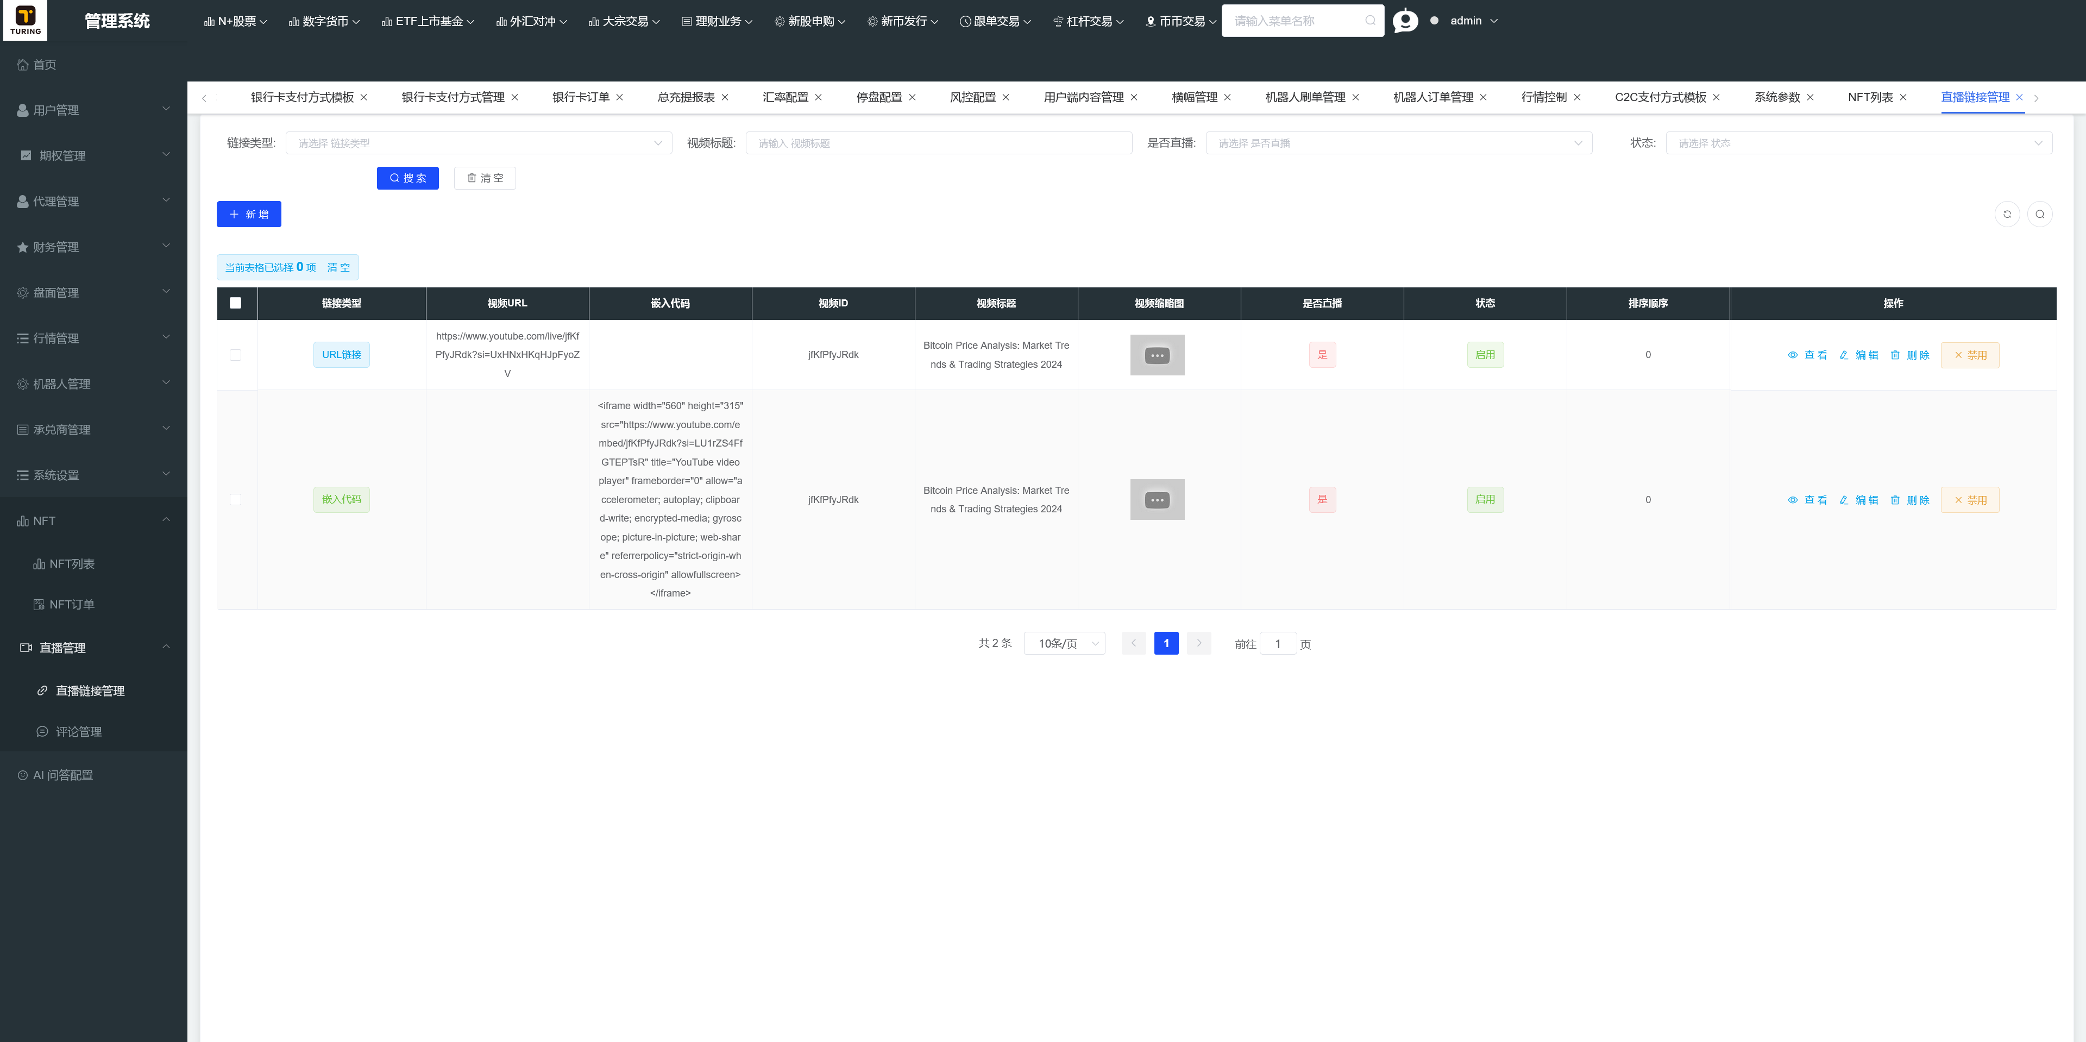Close the 横幅管理 tab

tap(1227, 97)
